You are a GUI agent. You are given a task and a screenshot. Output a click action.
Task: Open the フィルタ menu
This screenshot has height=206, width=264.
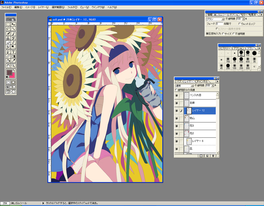click(x=72, y=7)
